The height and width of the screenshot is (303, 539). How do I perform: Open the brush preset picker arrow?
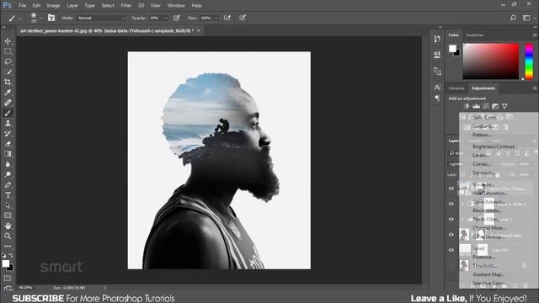tap(41, 19)
